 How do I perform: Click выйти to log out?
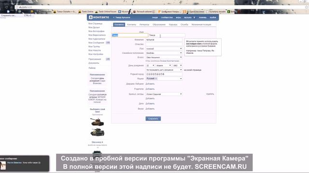coord(213,17)
